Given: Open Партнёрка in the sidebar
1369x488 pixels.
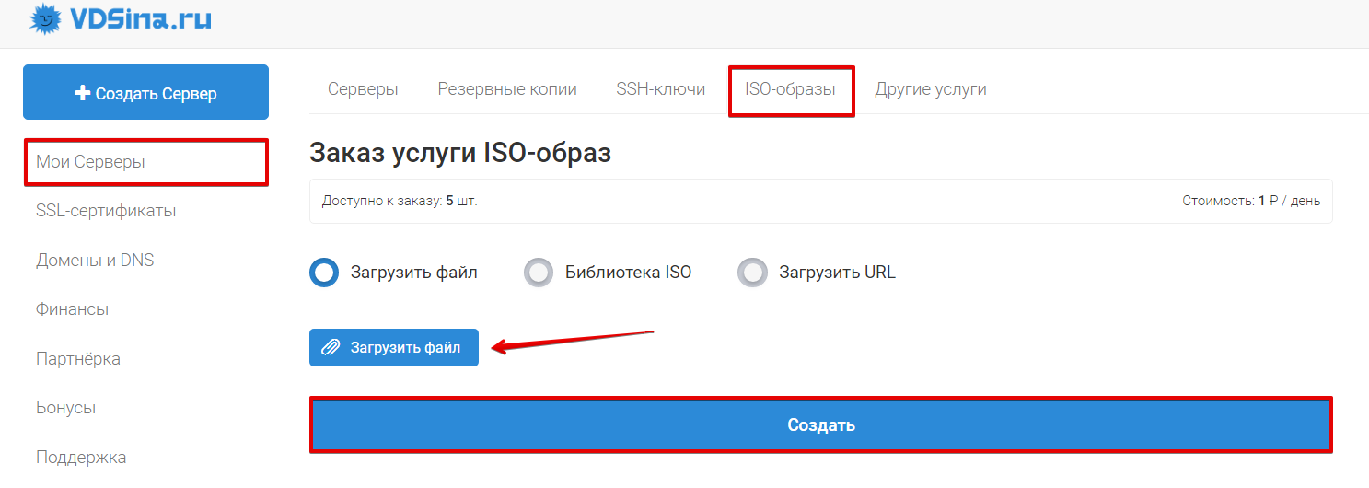Looking at the screenshot, I should (78, 358).
